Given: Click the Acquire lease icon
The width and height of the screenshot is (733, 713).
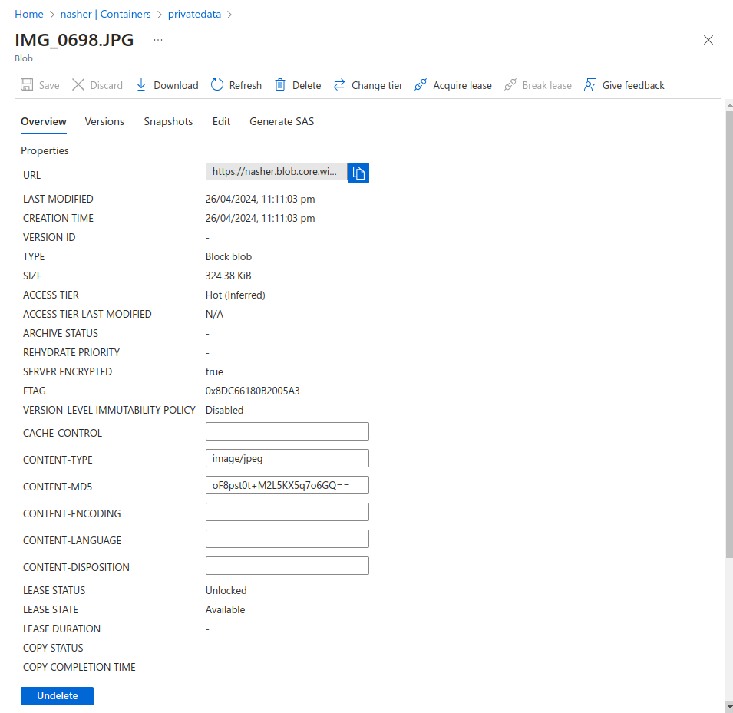Looking at the screenshot, I should click(421, 85).
